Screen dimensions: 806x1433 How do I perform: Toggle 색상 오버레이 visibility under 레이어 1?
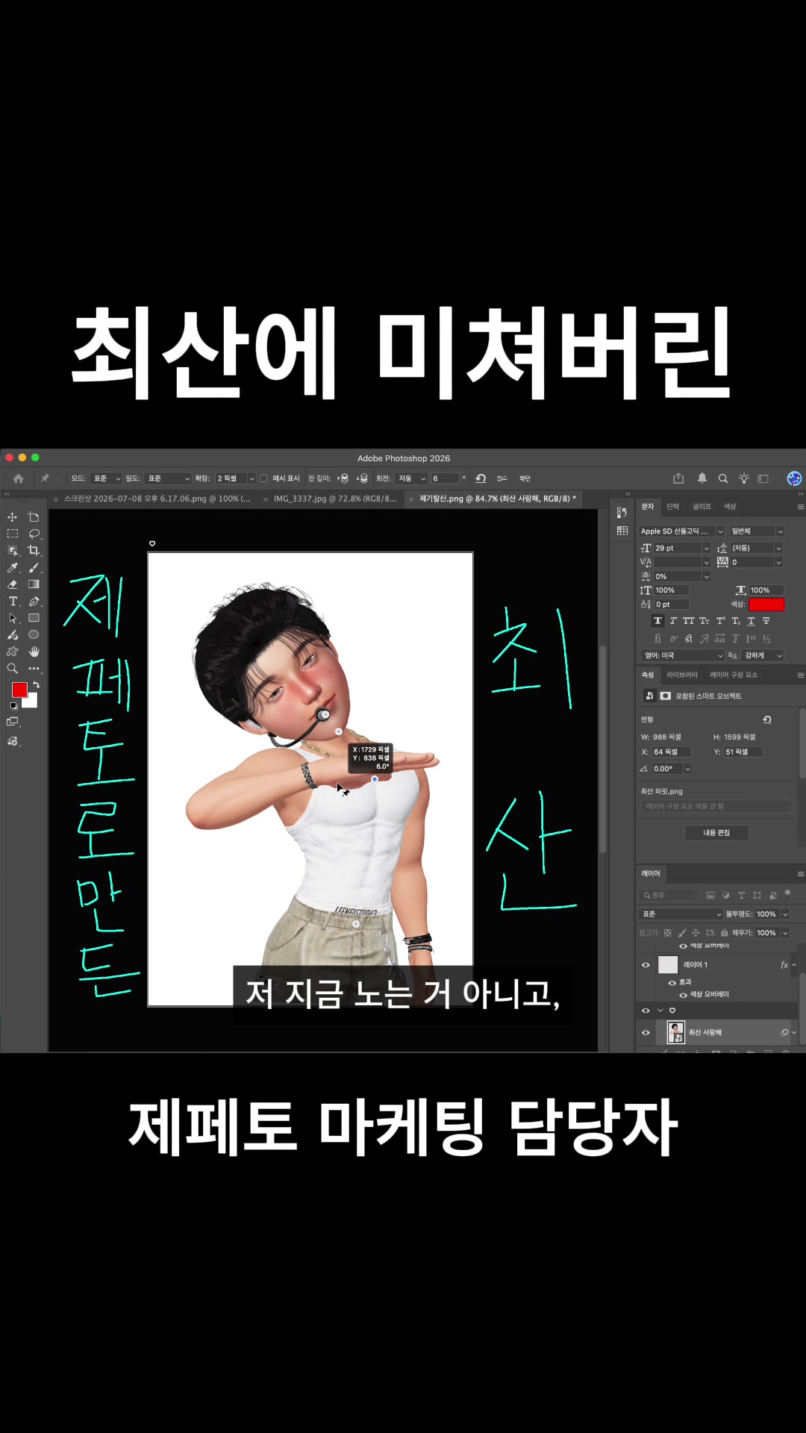tap(683, 995)
